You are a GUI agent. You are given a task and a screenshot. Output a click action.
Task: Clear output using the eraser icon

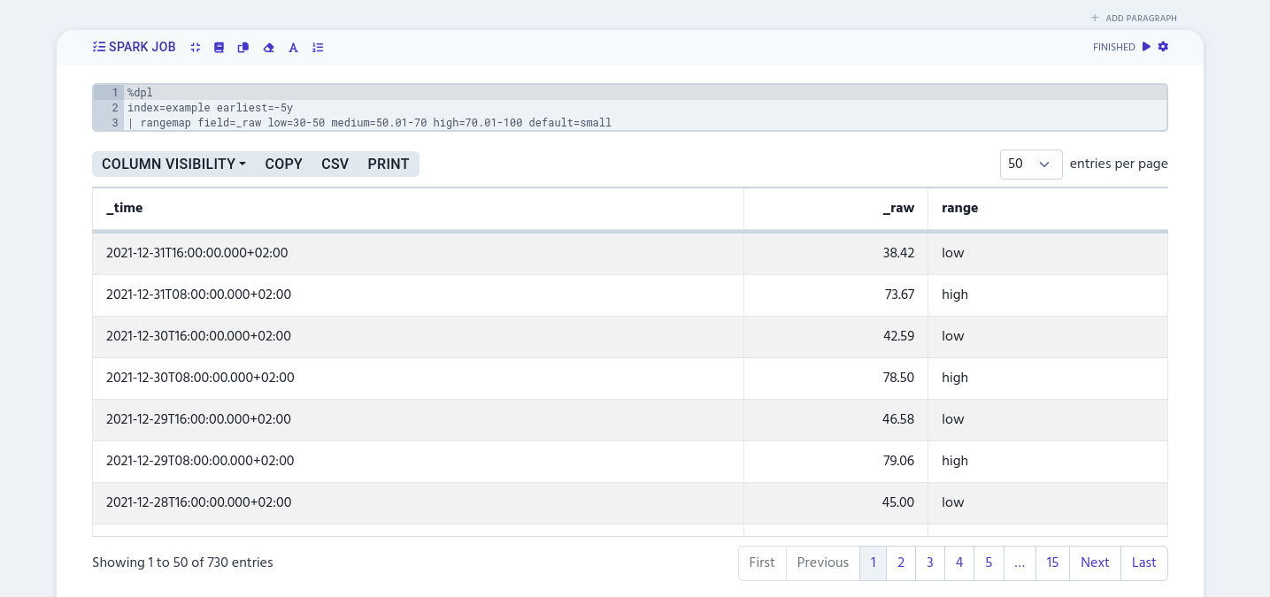pyautogui.click(x=269, y=48)
